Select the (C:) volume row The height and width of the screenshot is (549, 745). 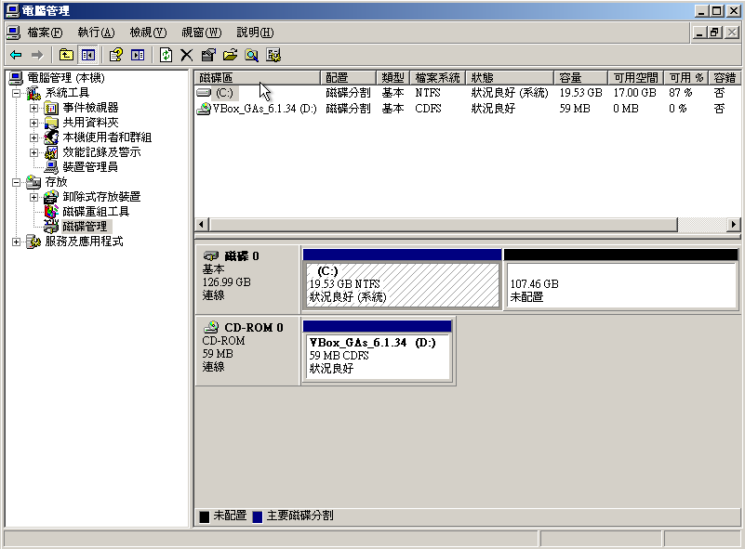[x=467, y=93]
